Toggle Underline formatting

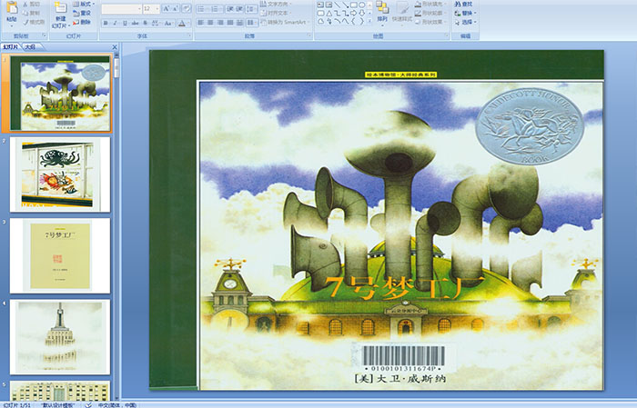point(125,23)
